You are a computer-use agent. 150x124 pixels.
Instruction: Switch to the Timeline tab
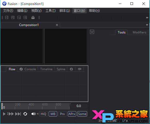click(46, 69)
